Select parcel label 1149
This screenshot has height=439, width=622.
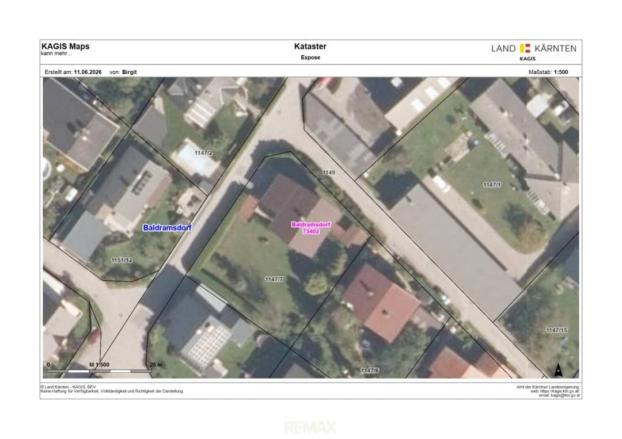click(328, 173)
